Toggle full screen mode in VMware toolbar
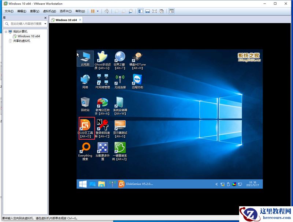 155,11
